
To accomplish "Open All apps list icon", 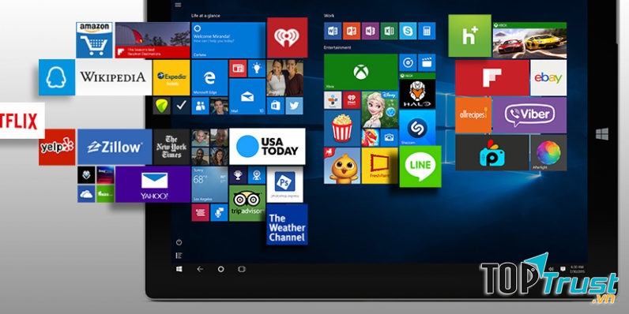I will pos(179,256).
